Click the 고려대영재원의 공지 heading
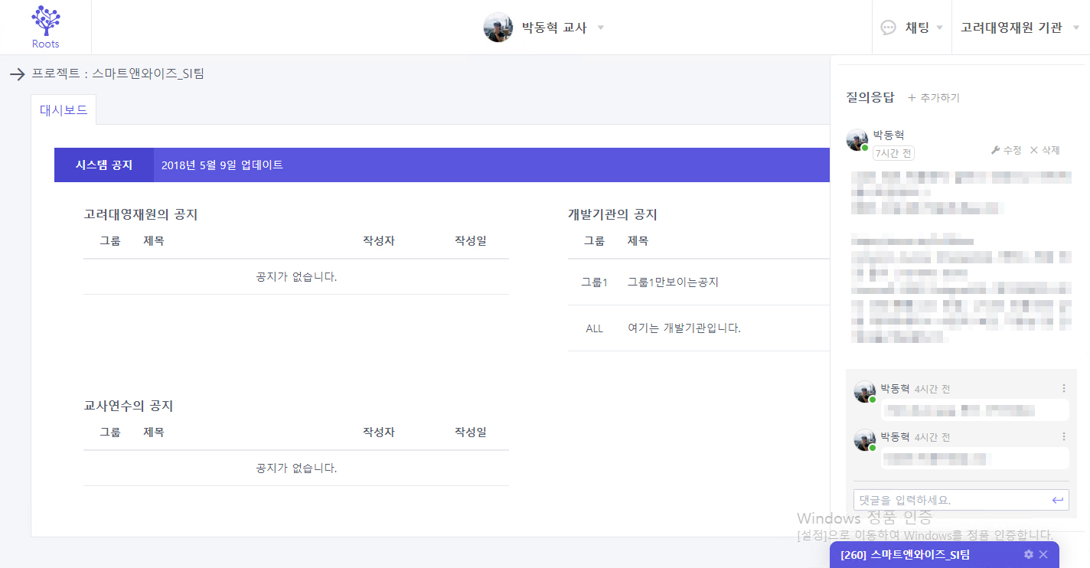The height and width of the screenshot is (568, 1090). pos(141,215)
